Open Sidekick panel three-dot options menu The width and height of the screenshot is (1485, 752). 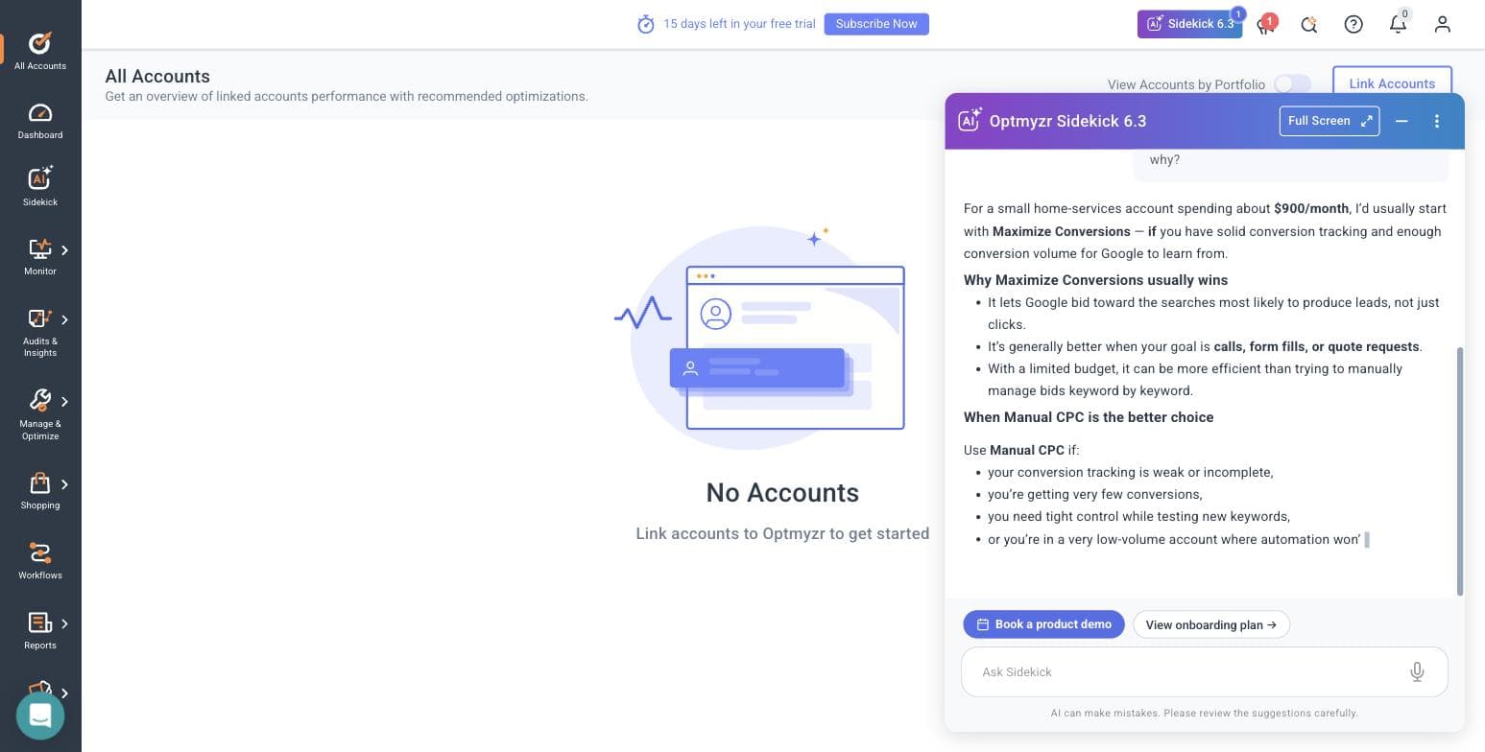1436,121
